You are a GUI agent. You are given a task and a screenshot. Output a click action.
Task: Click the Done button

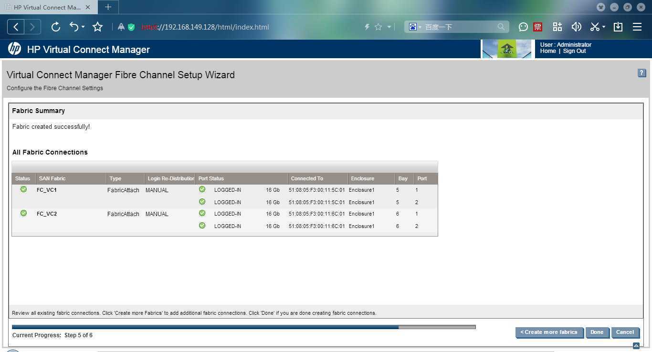pyautogui.click(x=597, y=332)
